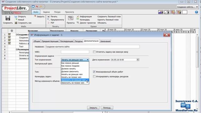Switch to the Последующие tab
This screenshot has height=113, width=201.
pos(67,41)
